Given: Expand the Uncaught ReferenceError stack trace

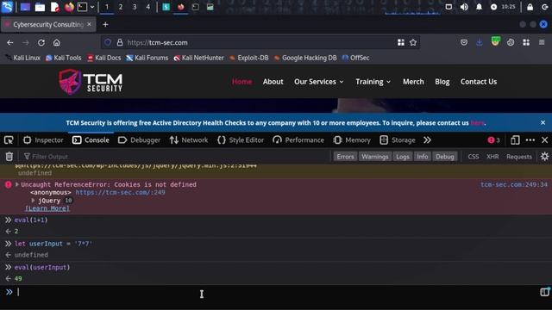Looking at the screenshot, I should [x=16, y=184].
